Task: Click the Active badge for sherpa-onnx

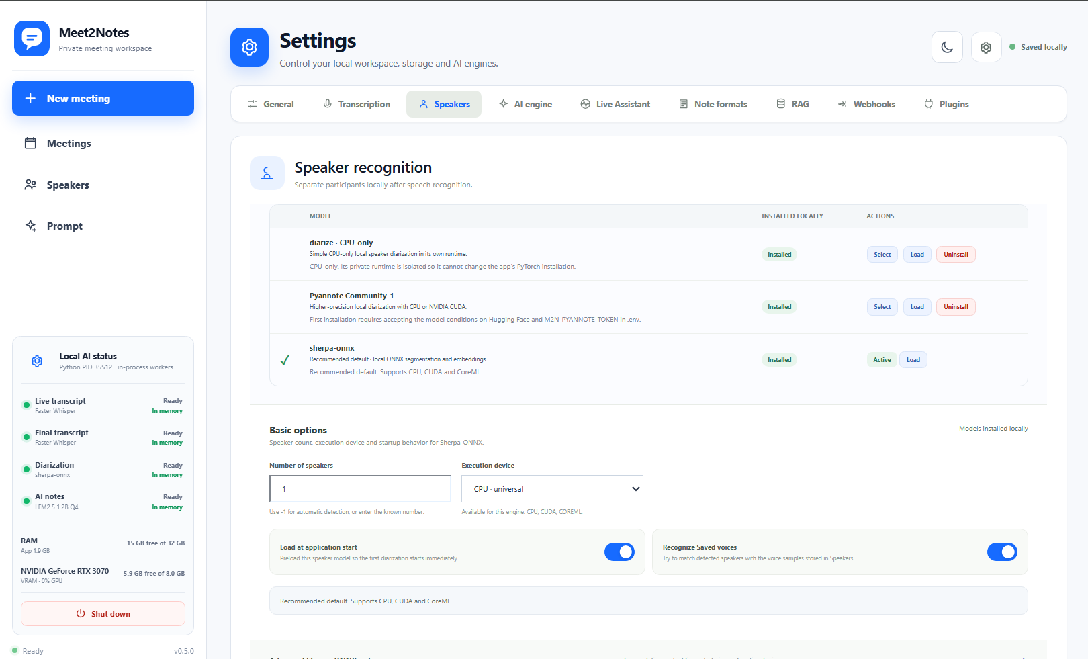Action: [882, 360]
